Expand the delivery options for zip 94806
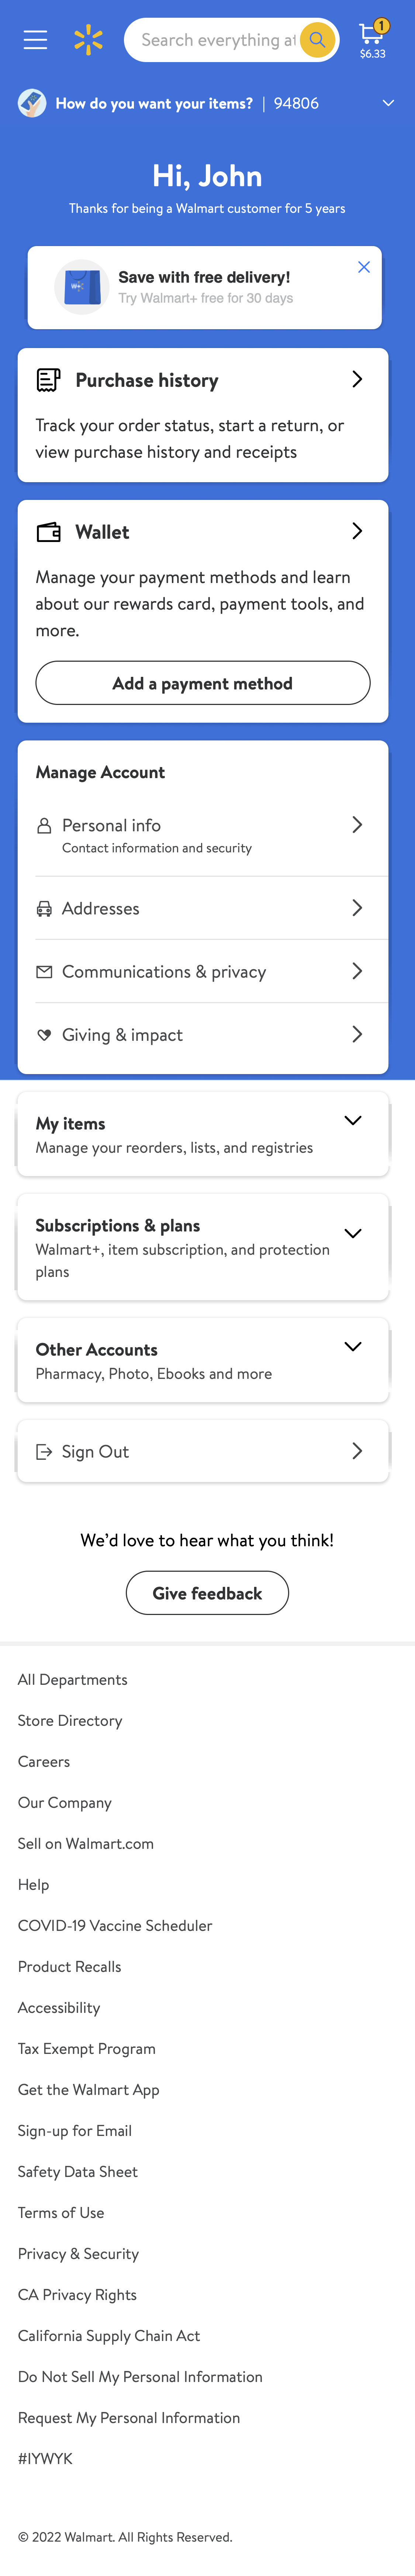Image resolution: width=415 pixels, height=2576 pixels. point(389,103)
